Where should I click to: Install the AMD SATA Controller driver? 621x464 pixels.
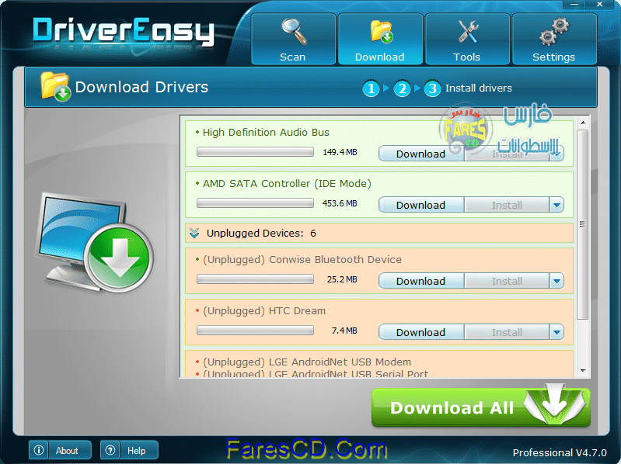(x=507, y=205)
